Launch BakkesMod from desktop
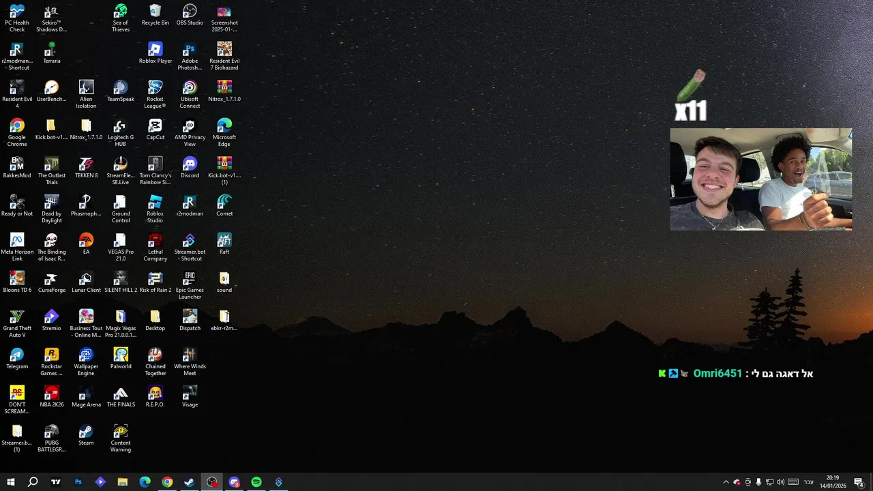This screenshot has height=491, width=873. point(17,168)
